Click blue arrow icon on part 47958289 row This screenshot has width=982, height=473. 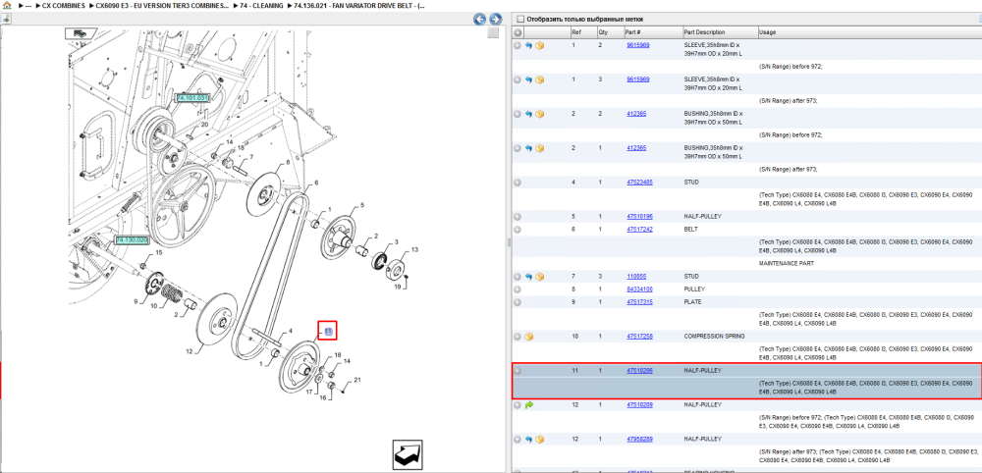click(528, 440)
